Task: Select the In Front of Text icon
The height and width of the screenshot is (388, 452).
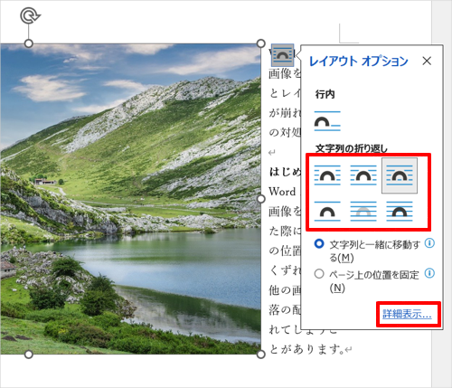Action: (400, 212)
